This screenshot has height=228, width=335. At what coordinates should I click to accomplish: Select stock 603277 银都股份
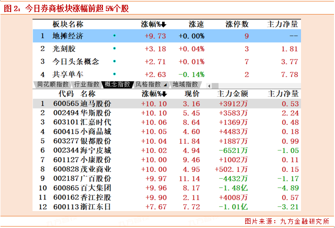[167, 141]
